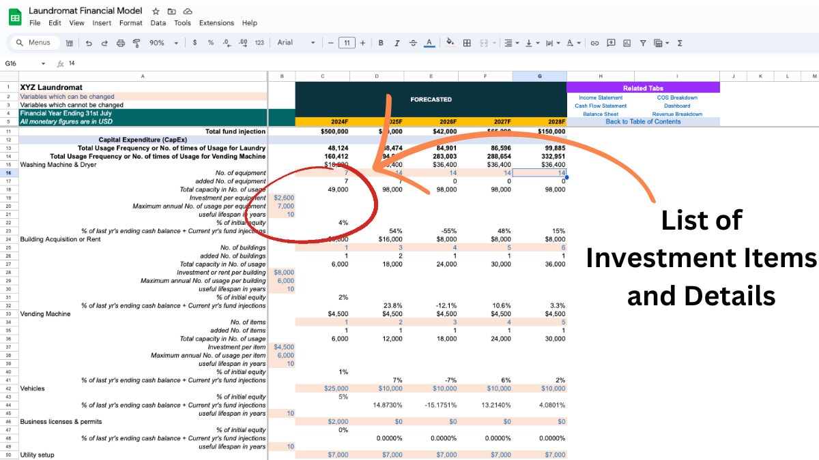This screenshot has height=460, width=819.
Task: Click the insert link icon
Action: click(x=594, y=43)
